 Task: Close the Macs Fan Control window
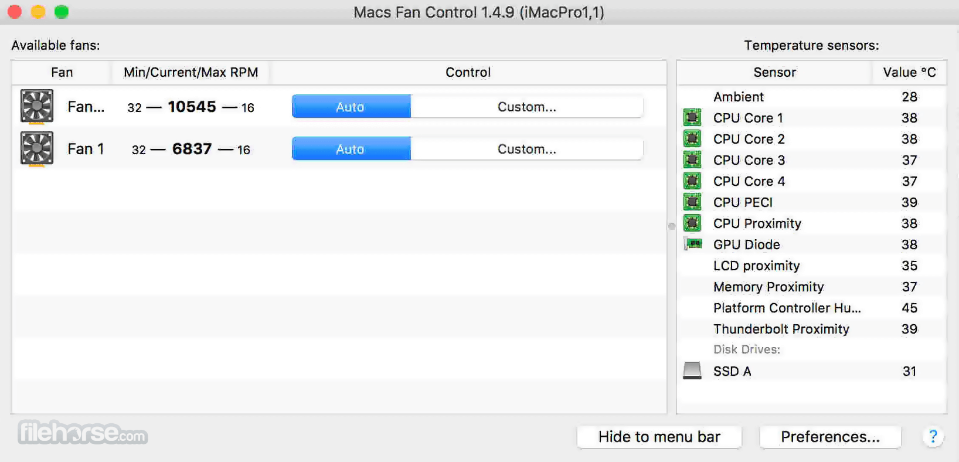15,12
